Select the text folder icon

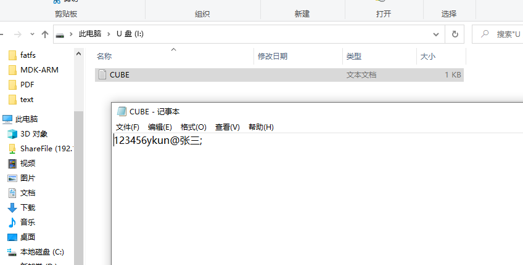point(12,100)
